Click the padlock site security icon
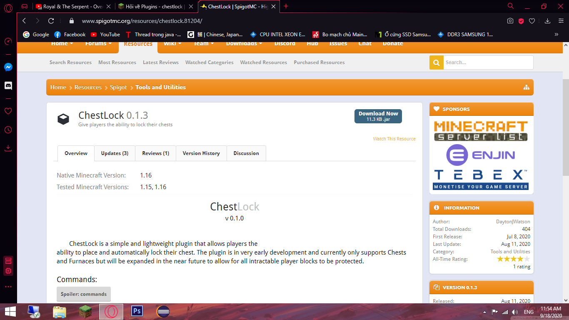The width and height of the screenshot is (569, 320). point(71,21)
